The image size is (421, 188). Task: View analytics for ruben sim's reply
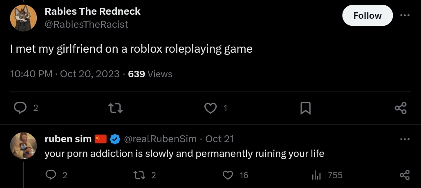point(316,175)
